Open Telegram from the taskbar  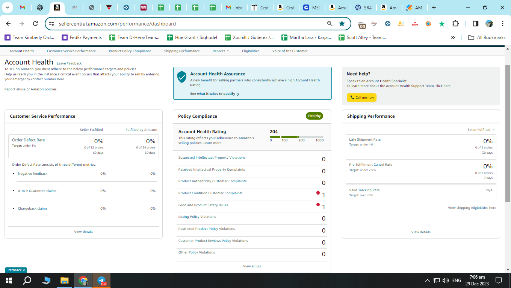(101, 280)
